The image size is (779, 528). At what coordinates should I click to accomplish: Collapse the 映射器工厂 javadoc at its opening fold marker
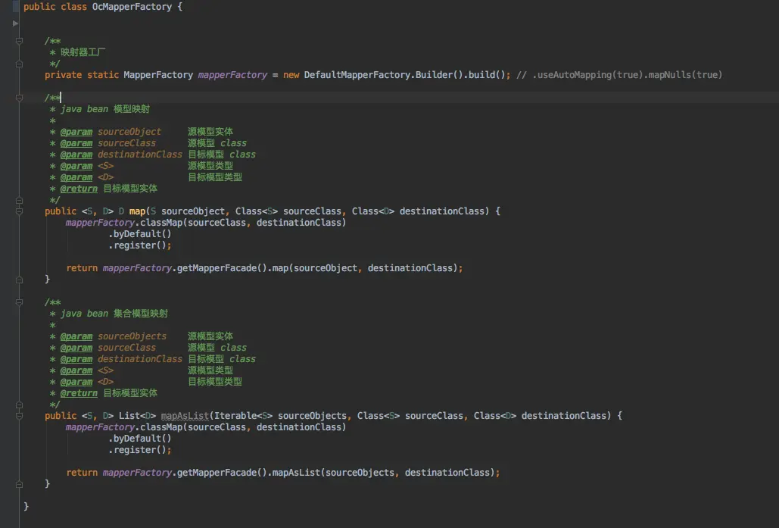(x=20, y=41)
